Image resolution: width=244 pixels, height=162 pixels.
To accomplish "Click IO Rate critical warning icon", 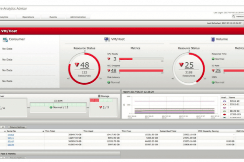I will point(213,71).
